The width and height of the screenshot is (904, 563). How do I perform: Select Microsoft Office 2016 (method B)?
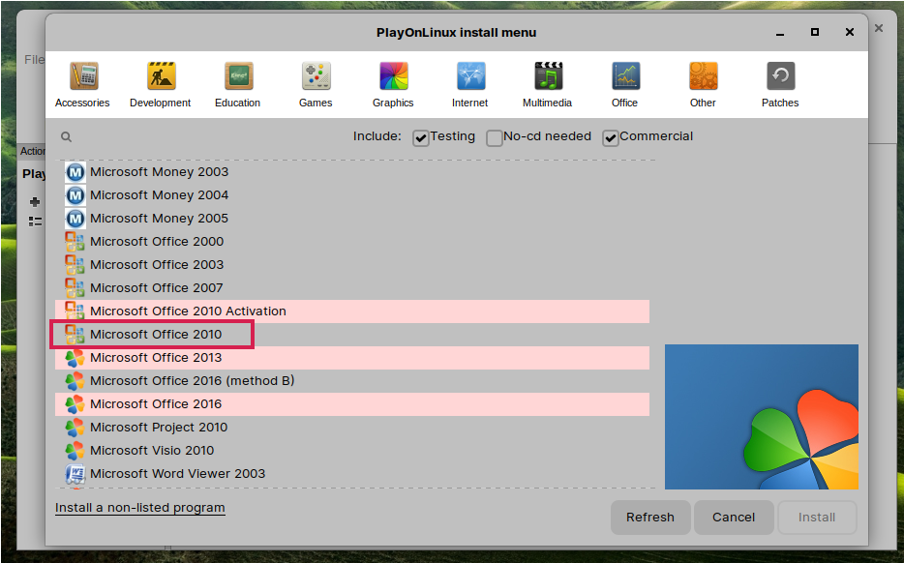352,381
